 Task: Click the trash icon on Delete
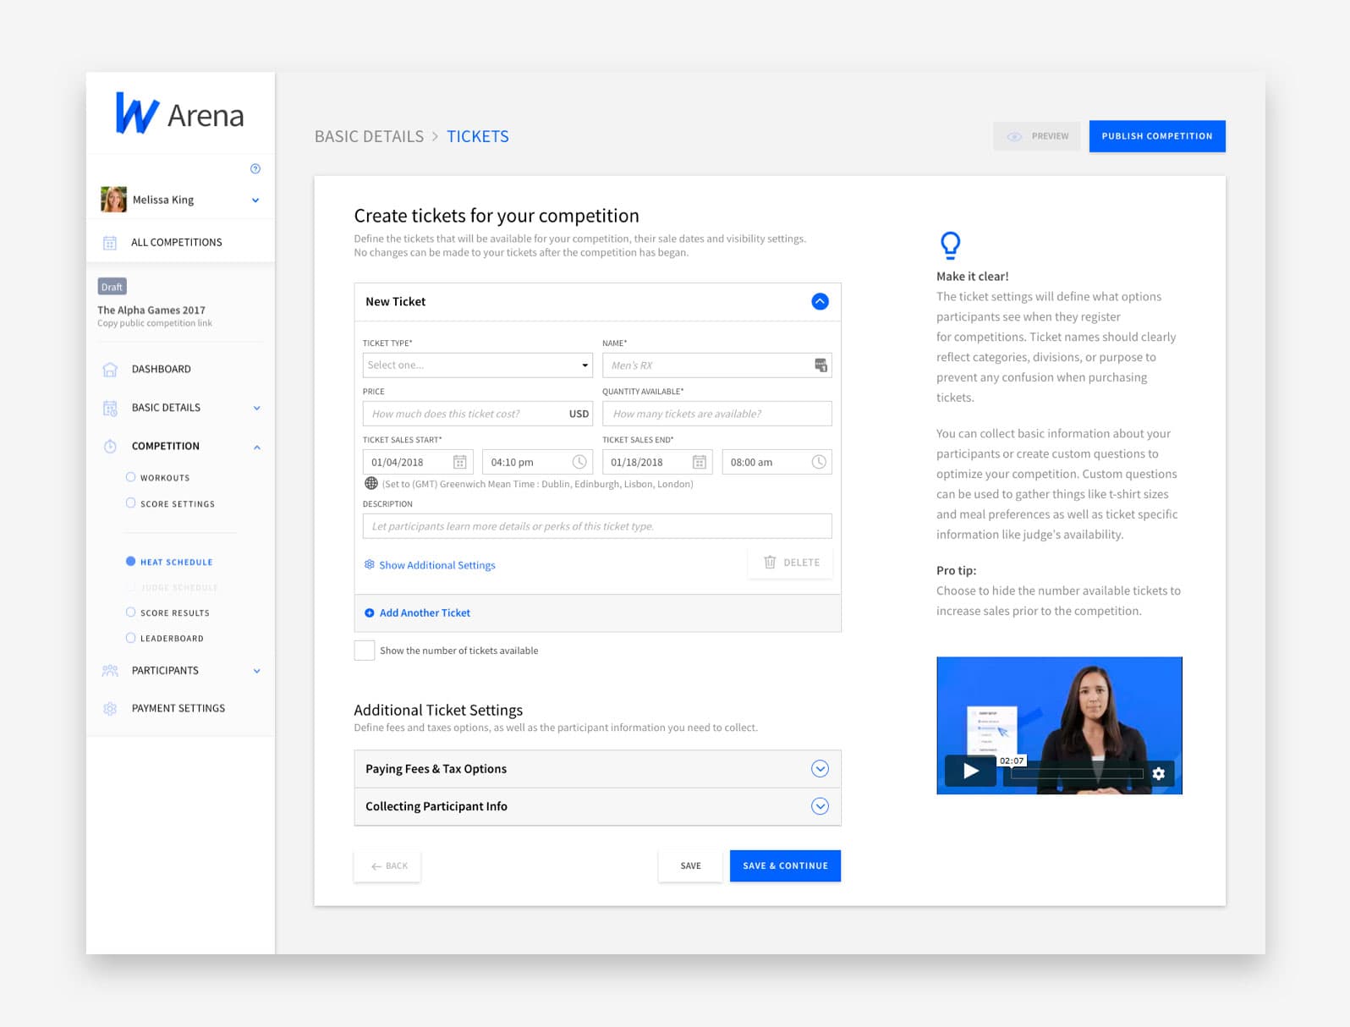tap(770, 562)
